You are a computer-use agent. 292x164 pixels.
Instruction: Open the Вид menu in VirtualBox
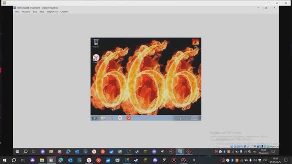(x=35, y=12)
